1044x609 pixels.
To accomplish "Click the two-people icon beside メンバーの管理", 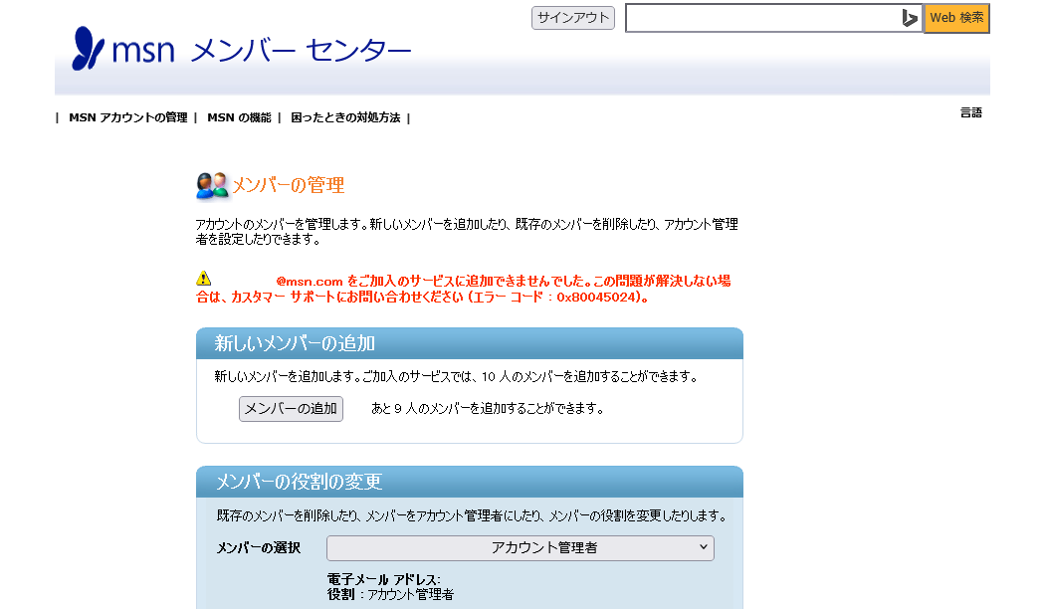I will 211,185.
